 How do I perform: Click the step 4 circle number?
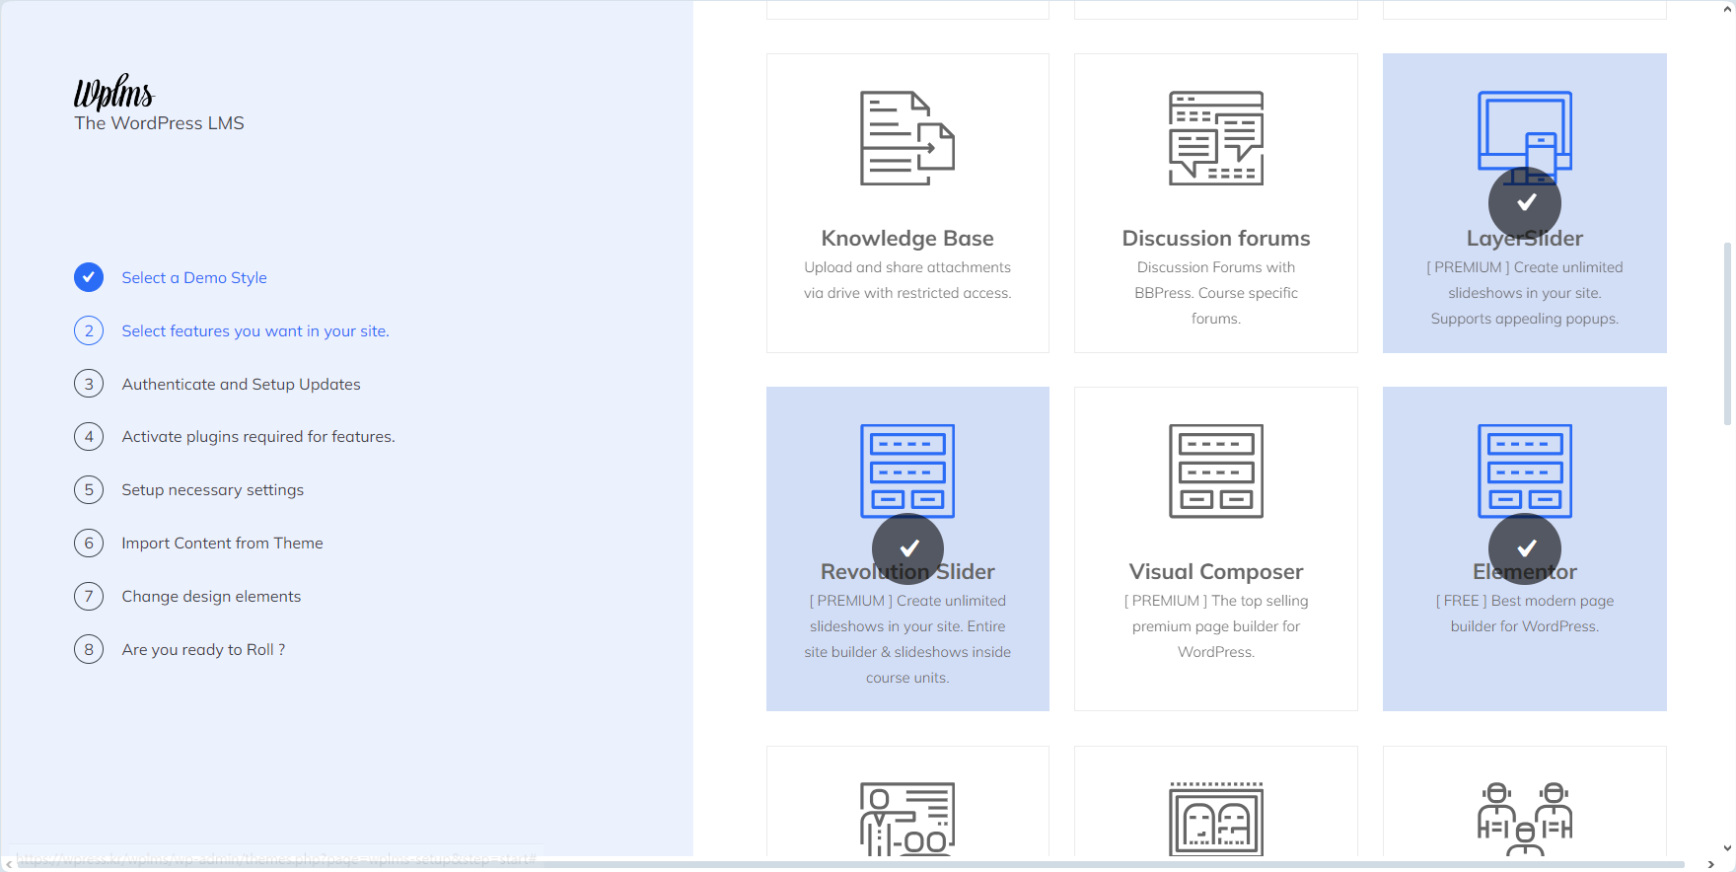tap(89, 436)
